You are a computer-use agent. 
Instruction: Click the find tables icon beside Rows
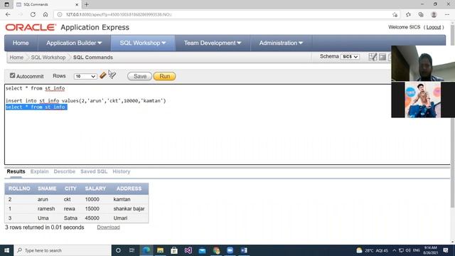point(112,75)
